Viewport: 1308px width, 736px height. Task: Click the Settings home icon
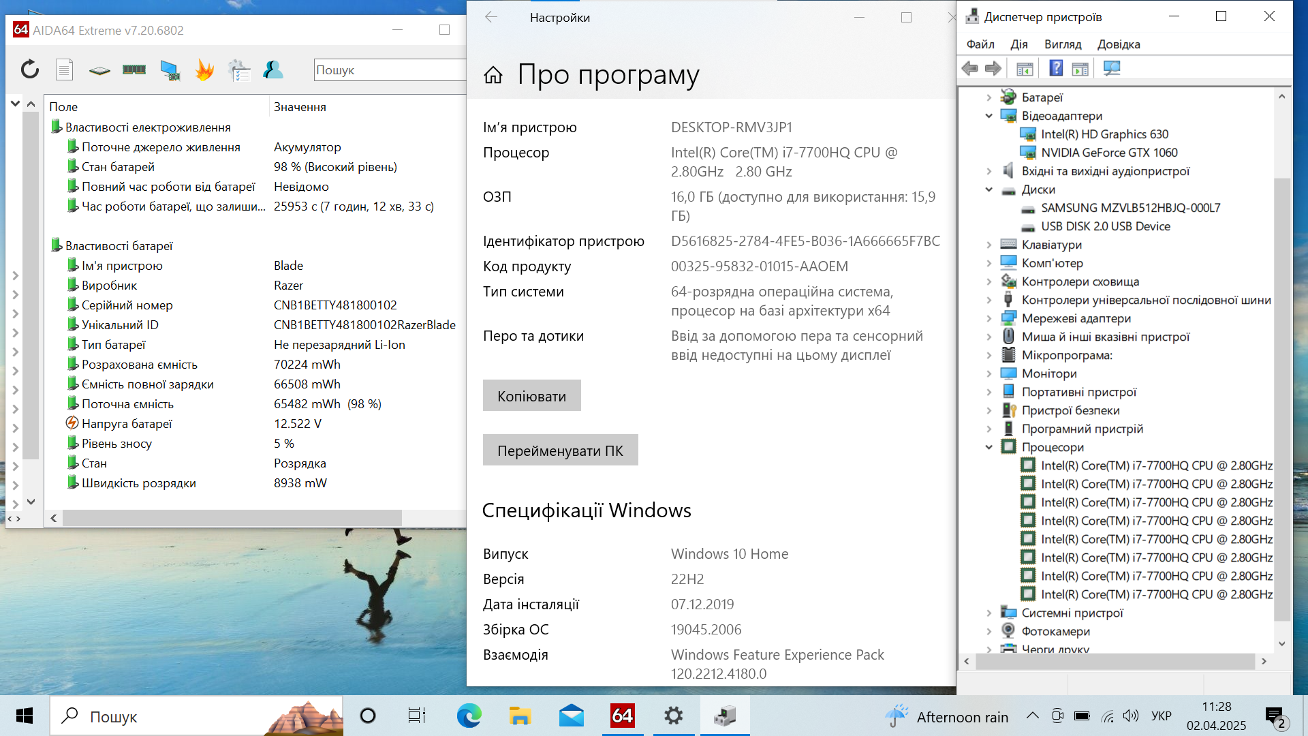click(493, 75)
